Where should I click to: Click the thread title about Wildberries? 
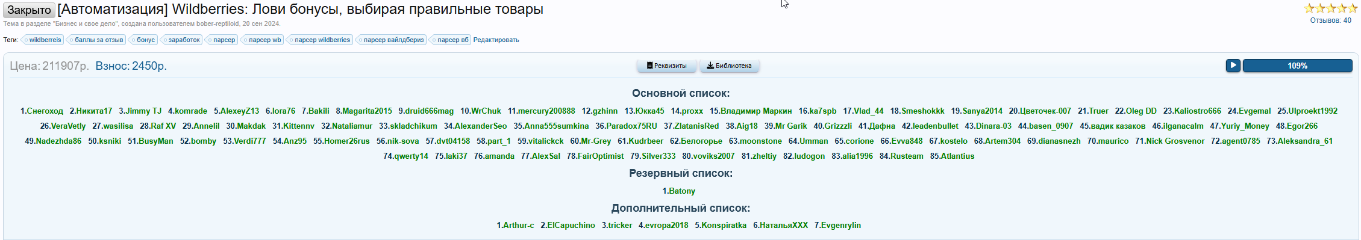[300, 10]
